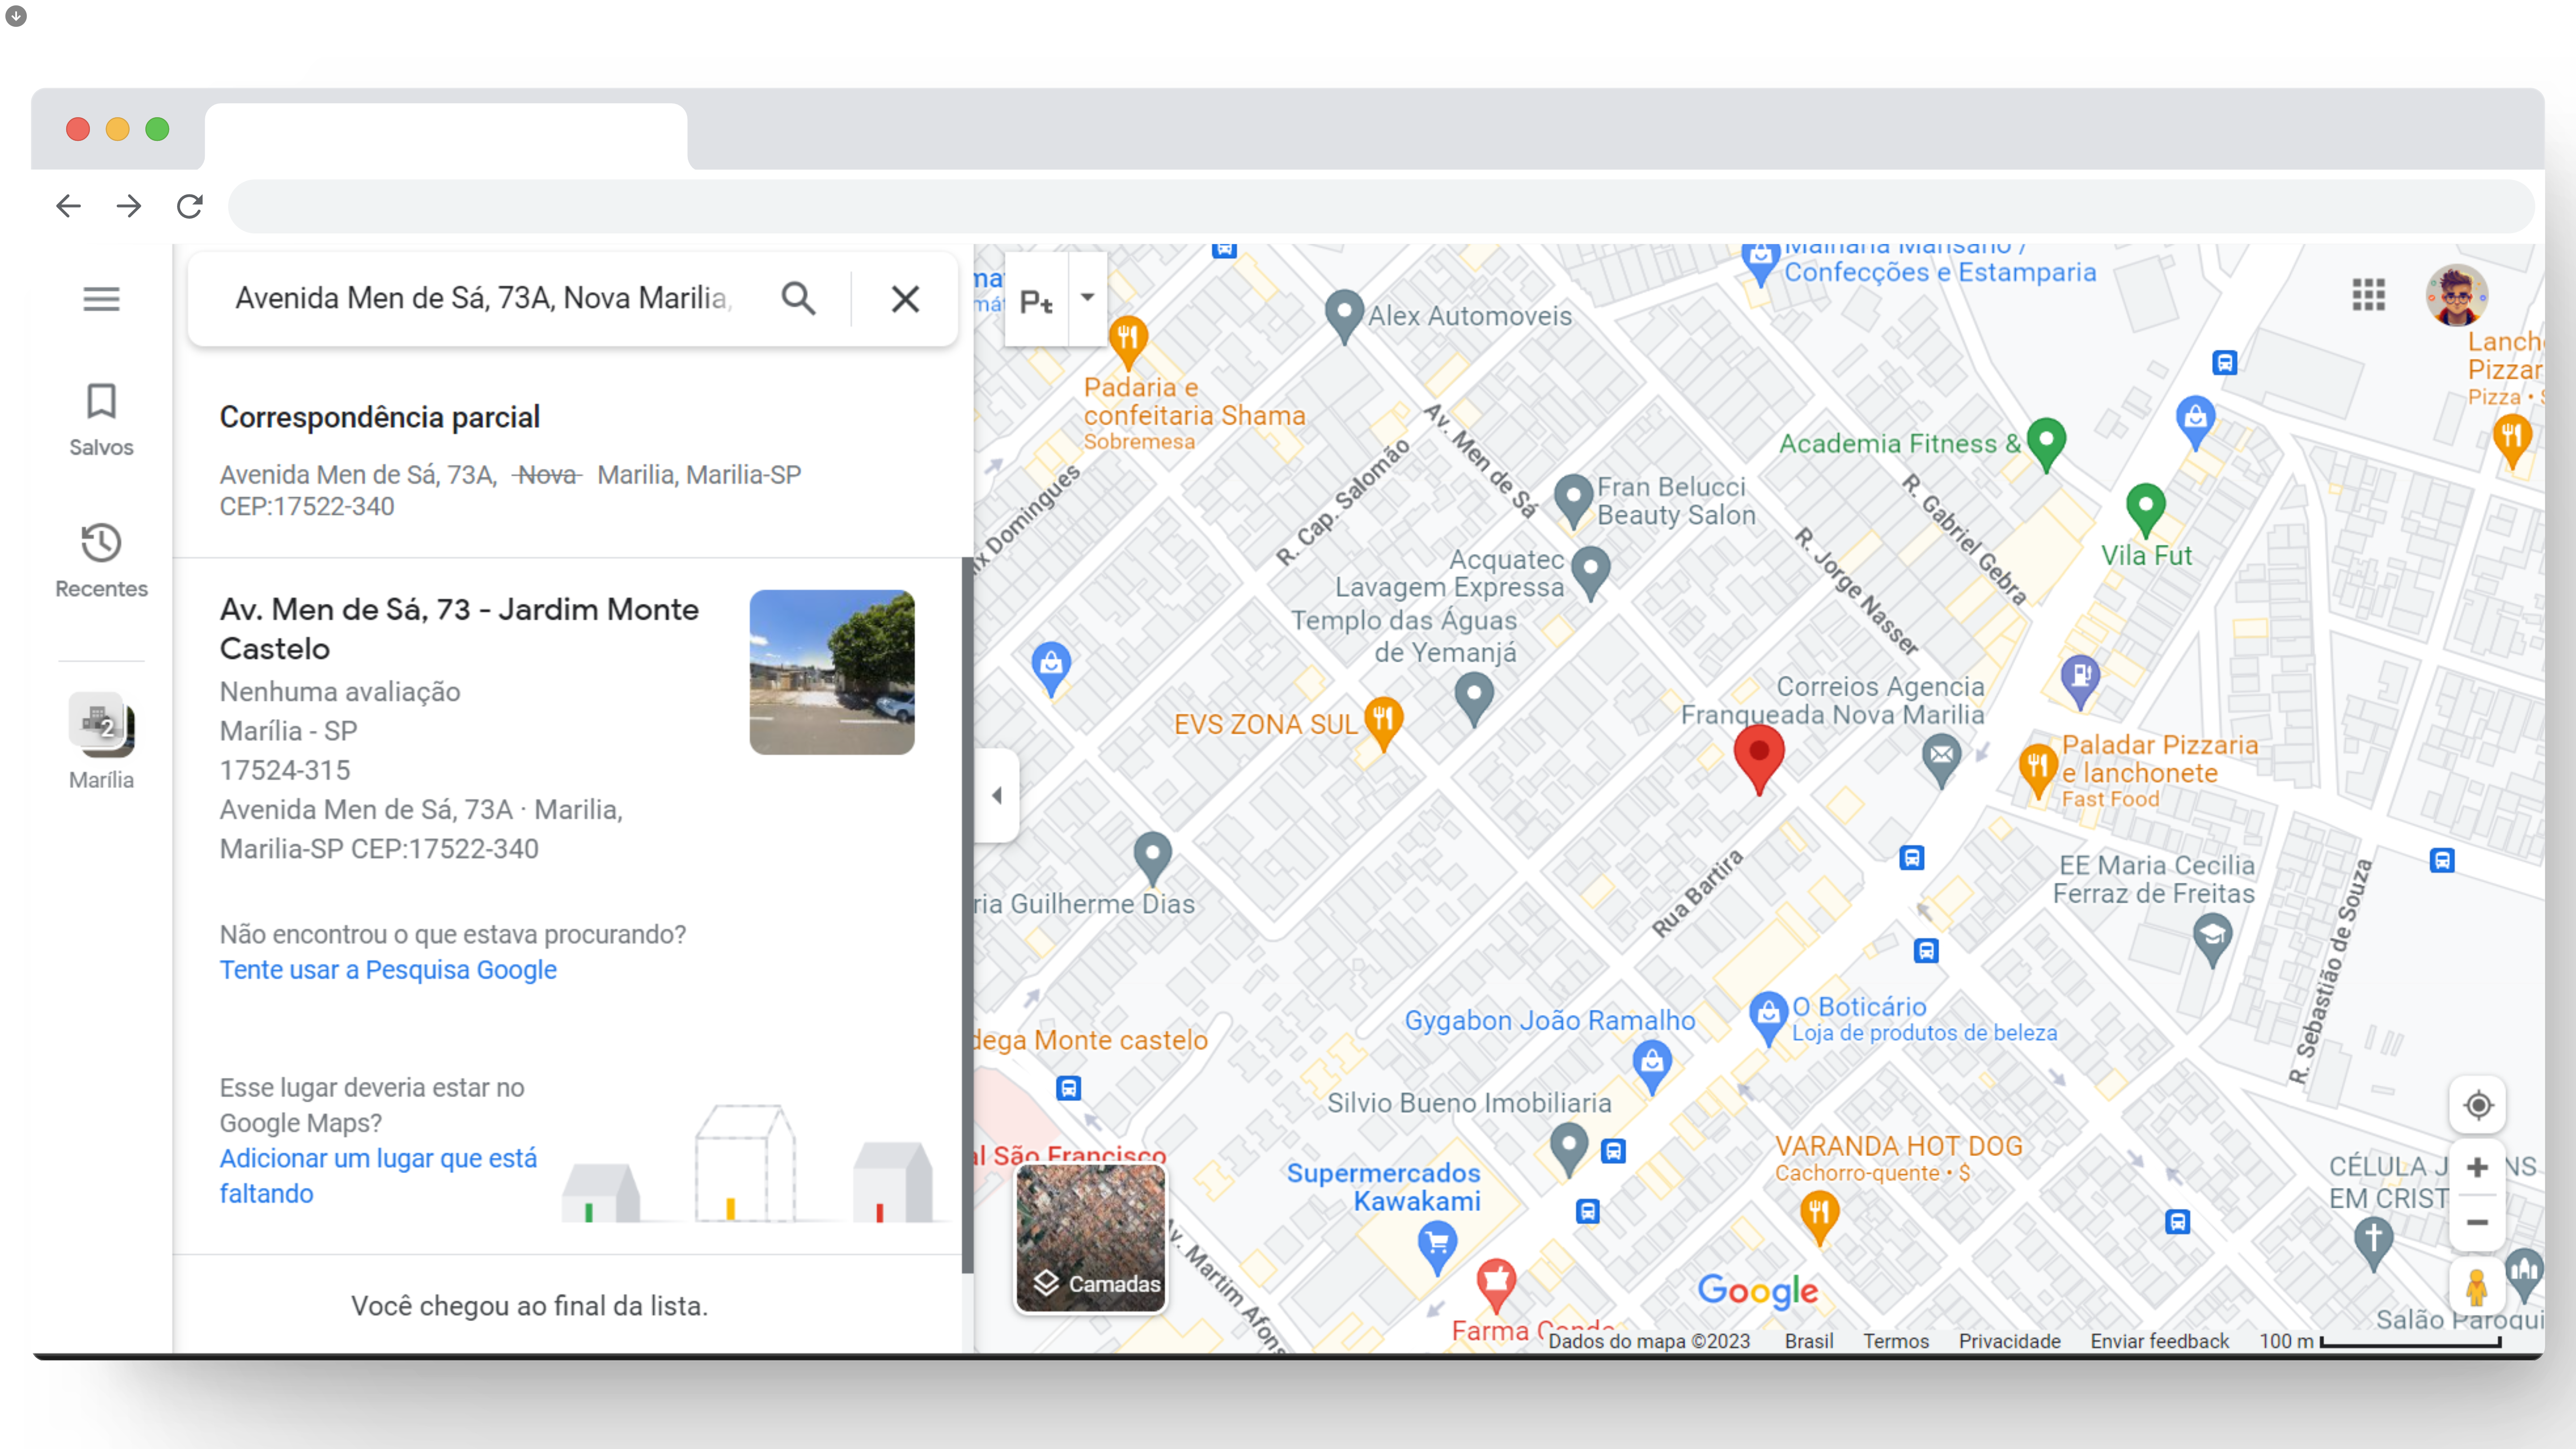Open the Recentes history icon
The image size is (2576, 1449).
(101, 543)
